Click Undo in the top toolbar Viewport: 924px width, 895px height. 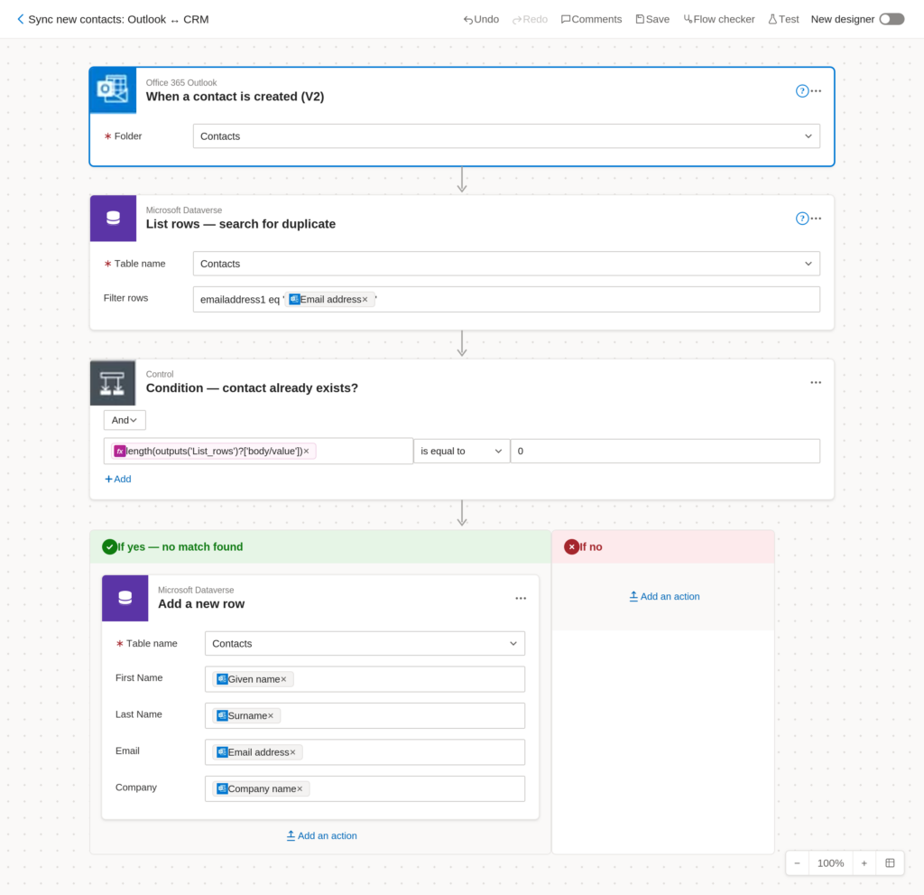coord(481,20)
